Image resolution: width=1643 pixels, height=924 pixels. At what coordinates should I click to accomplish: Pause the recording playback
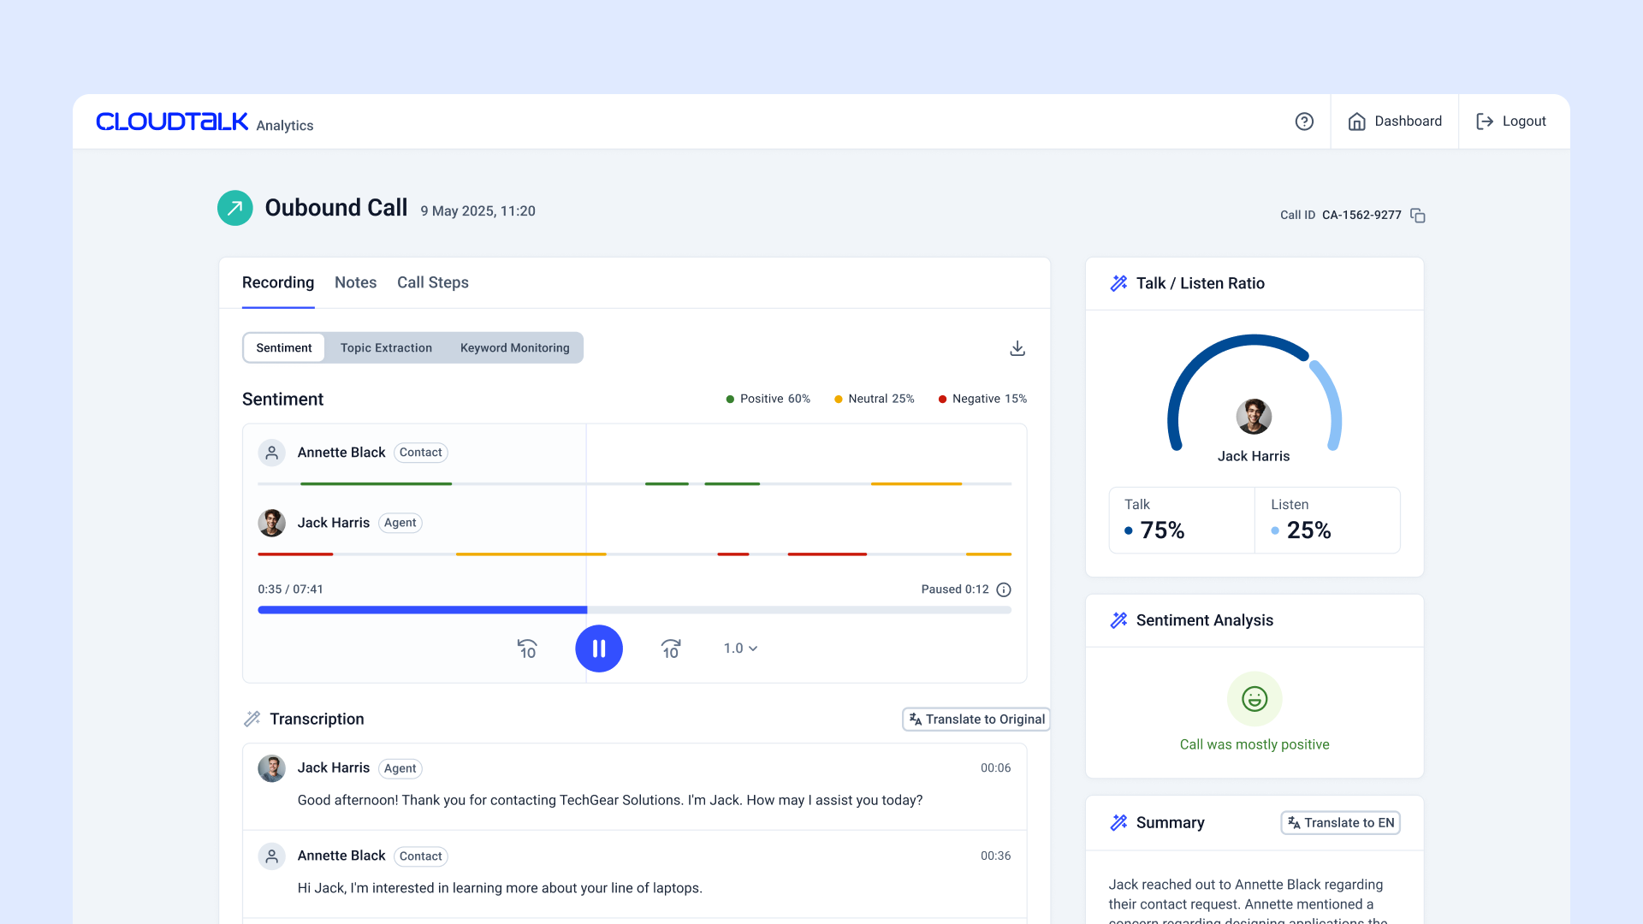point(599,649)
